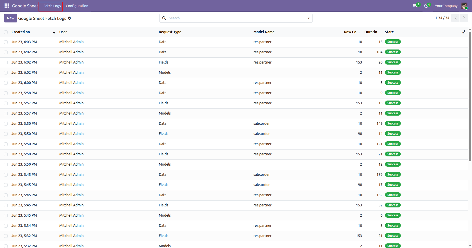This screenshot has width=472, height=248.
Task: Click the Mitchell Admin user avatar
Action: 464,6
